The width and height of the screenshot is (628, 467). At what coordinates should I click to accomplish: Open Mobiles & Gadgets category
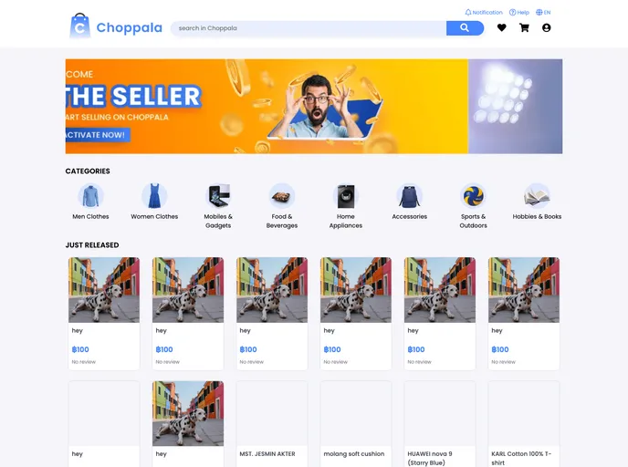(218, 206)
